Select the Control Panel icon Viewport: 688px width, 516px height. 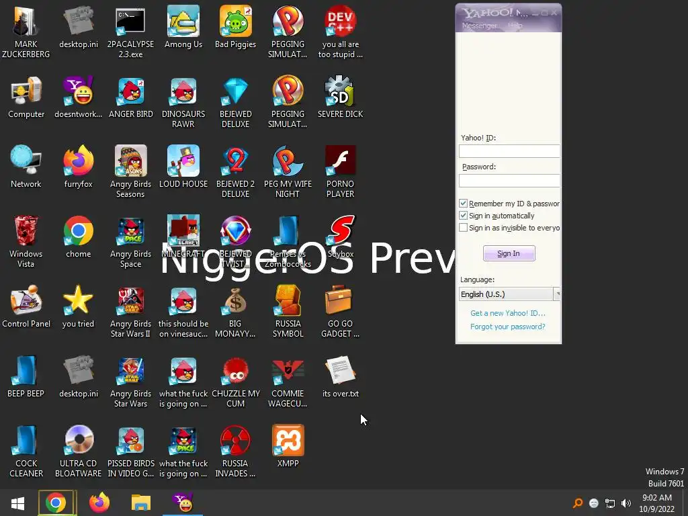click(26, 306)
